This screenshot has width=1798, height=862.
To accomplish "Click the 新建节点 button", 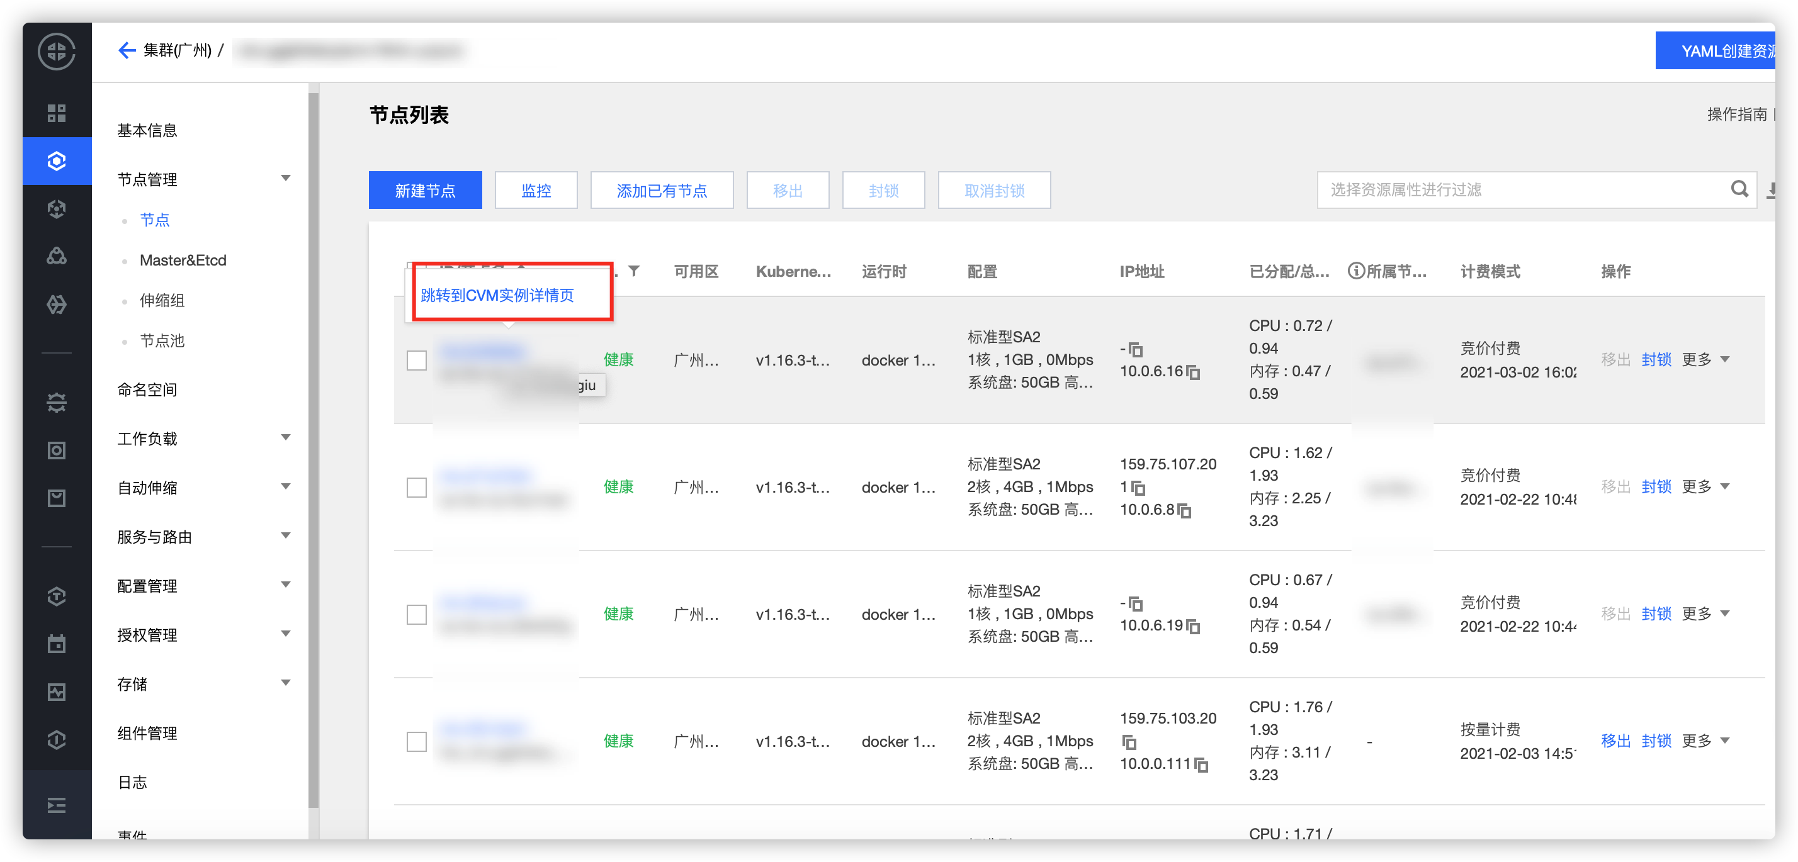I will tap(425, 191).
